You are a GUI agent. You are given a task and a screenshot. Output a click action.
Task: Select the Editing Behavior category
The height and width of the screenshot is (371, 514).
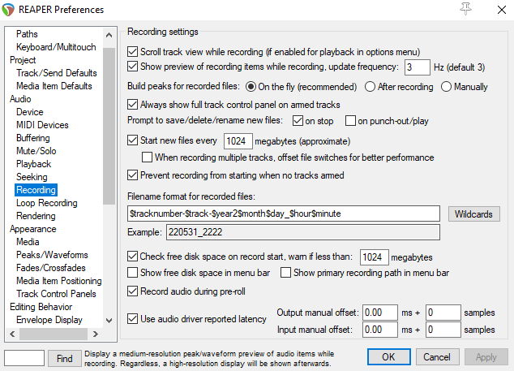click(41, 307)
